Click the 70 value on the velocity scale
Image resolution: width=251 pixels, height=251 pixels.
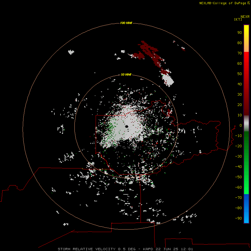240,53
